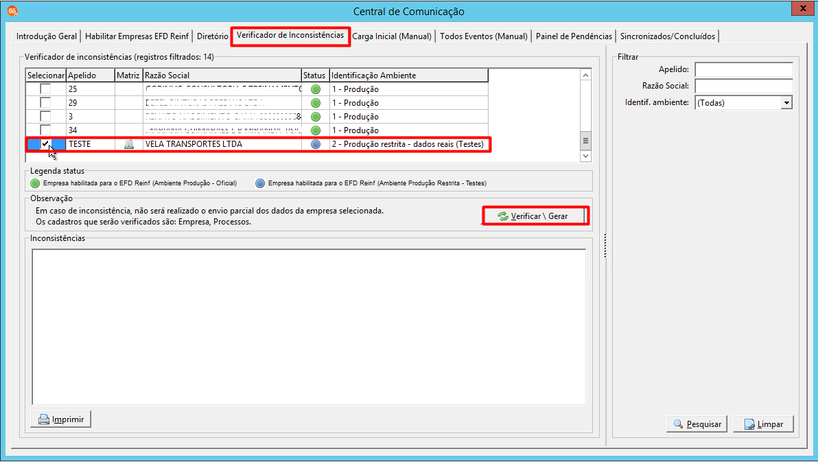Uncheck the TESTE row checkbox
Image resolution: width=818 pixels, height=462 pixels.
[45, 143]
